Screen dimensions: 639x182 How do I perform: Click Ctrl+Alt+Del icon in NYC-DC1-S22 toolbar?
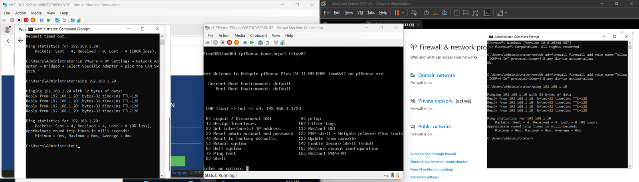point(4,20)
